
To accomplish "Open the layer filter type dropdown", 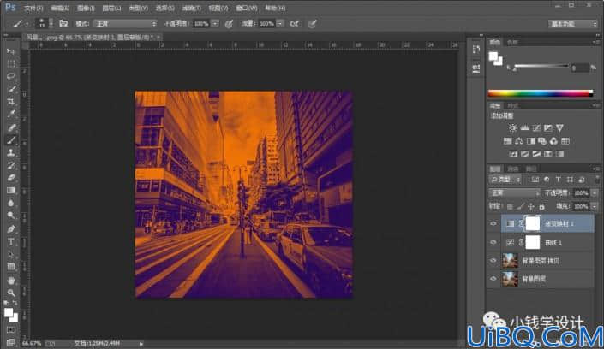I will click(x=505, y=180).
